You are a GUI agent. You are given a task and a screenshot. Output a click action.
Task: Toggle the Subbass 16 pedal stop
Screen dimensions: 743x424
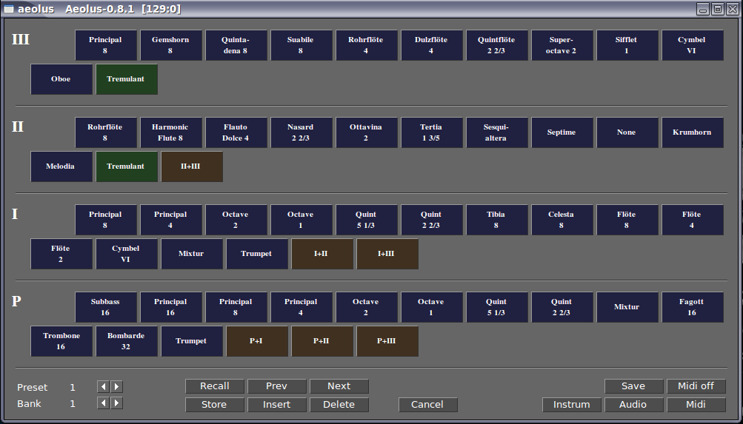click(x=106, y=307)
